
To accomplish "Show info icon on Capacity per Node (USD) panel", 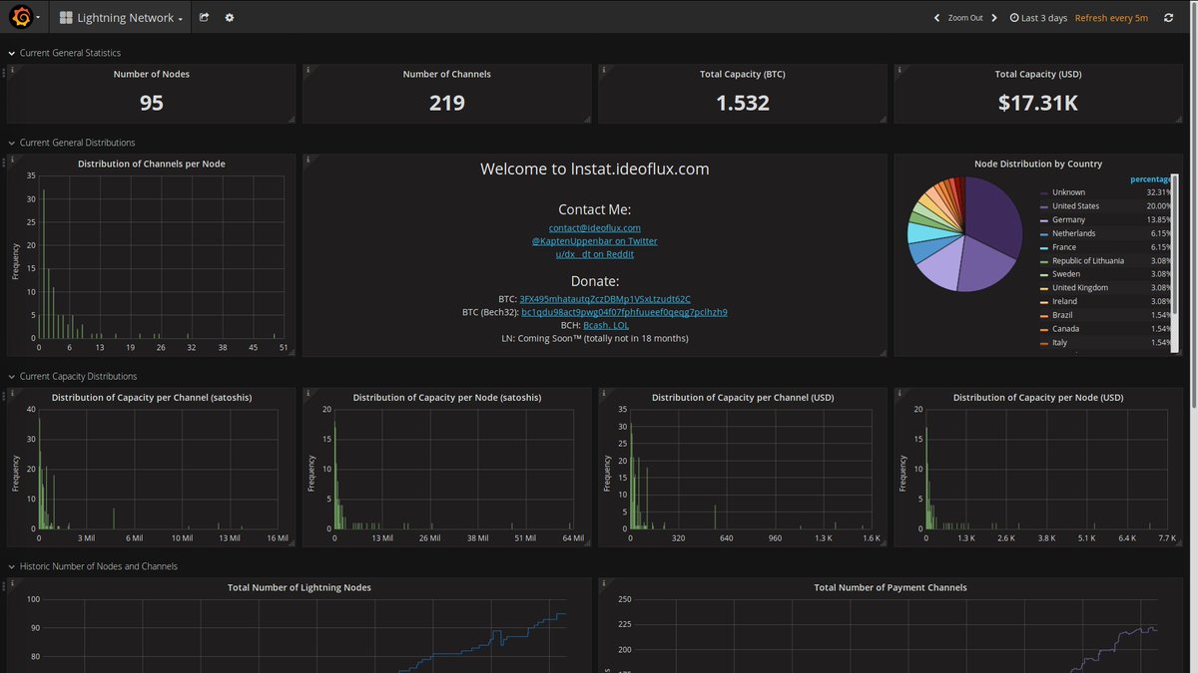I will click(x=898, y=393).
